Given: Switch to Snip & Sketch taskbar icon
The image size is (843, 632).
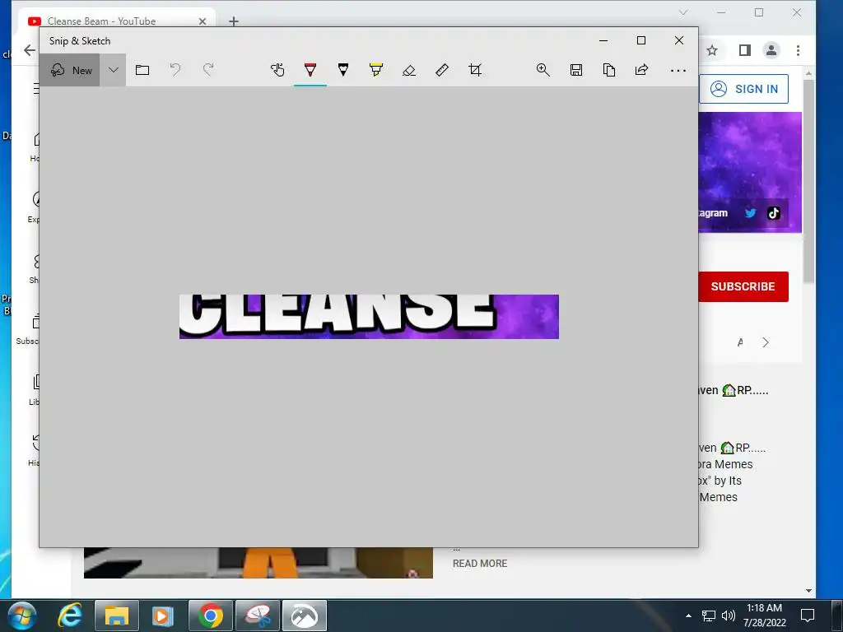Looking at the screenshot, I should (x=305, y=616).
